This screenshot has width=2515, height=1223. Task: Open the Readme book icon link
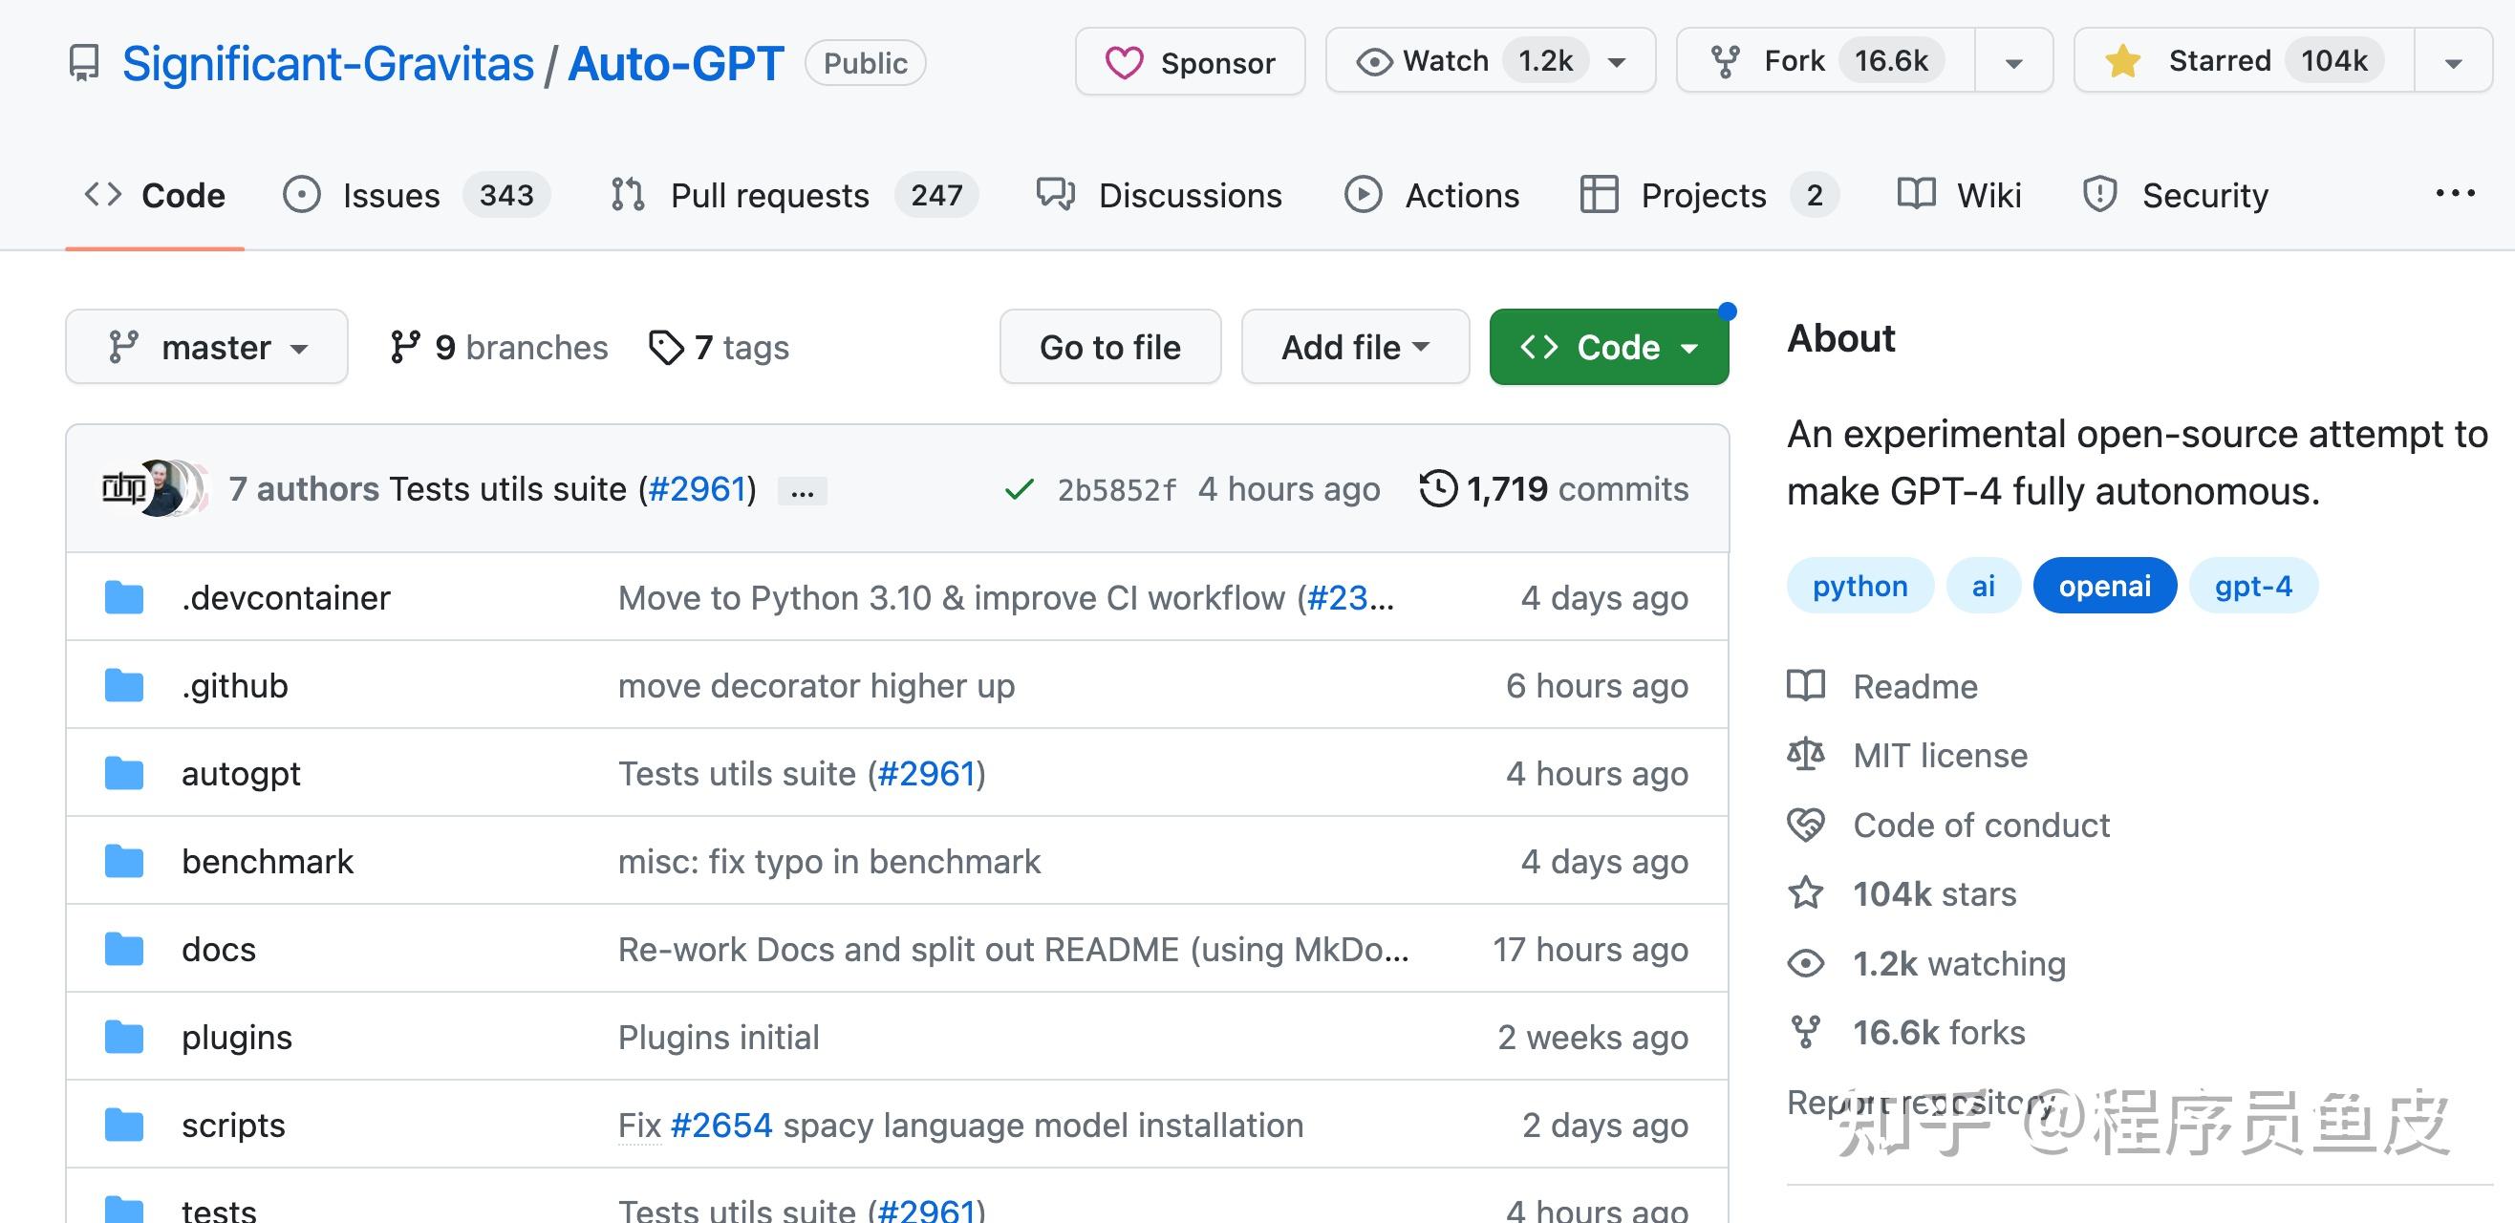pos(1805,686)
